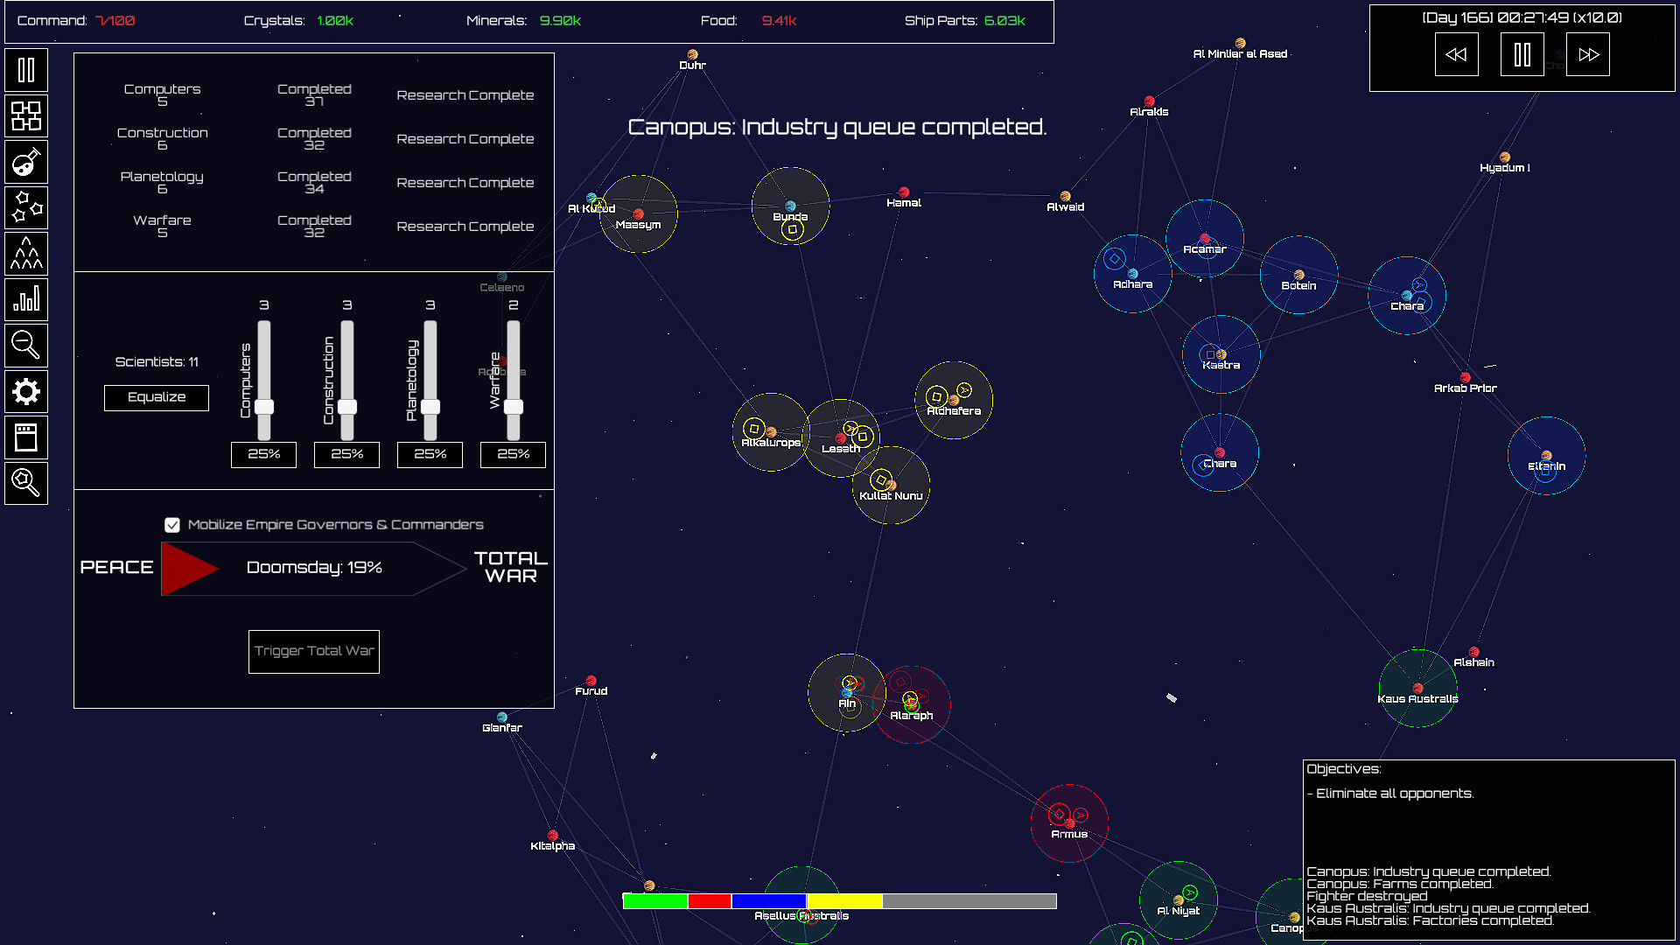Click the Trigger Total War button

click(x=313, y=651)
